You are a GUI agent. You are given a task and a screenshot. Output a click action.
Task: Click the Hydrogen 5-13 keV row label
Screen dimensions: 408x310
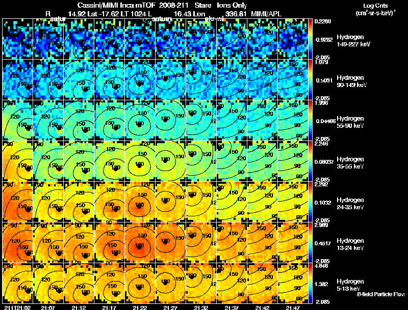[350, 285]
